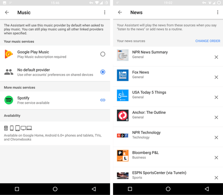This screenshot has height=195, width=223.
Task: Tap Android back button on News screen
Action: tap(207, 189)
